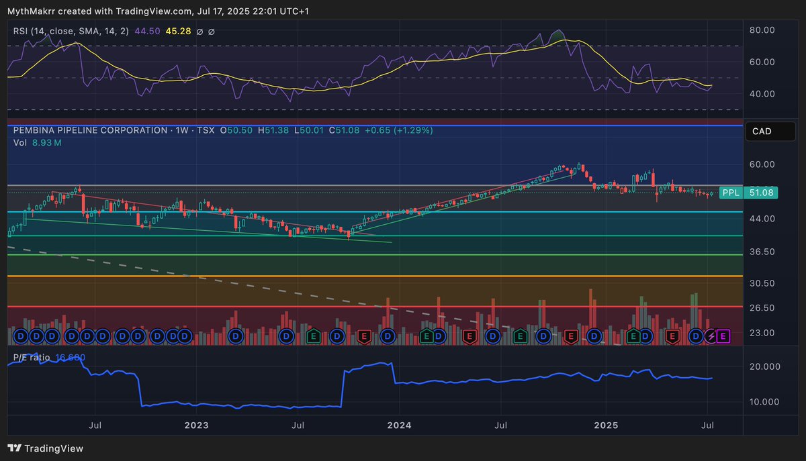Click the 2025 time axis label
The image size is (806, 461).
605,425
